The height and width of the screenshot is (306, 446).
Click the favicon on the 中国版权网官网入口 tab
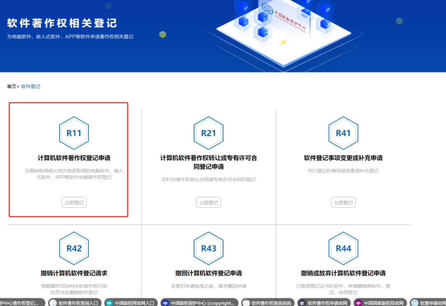(109, 302)
